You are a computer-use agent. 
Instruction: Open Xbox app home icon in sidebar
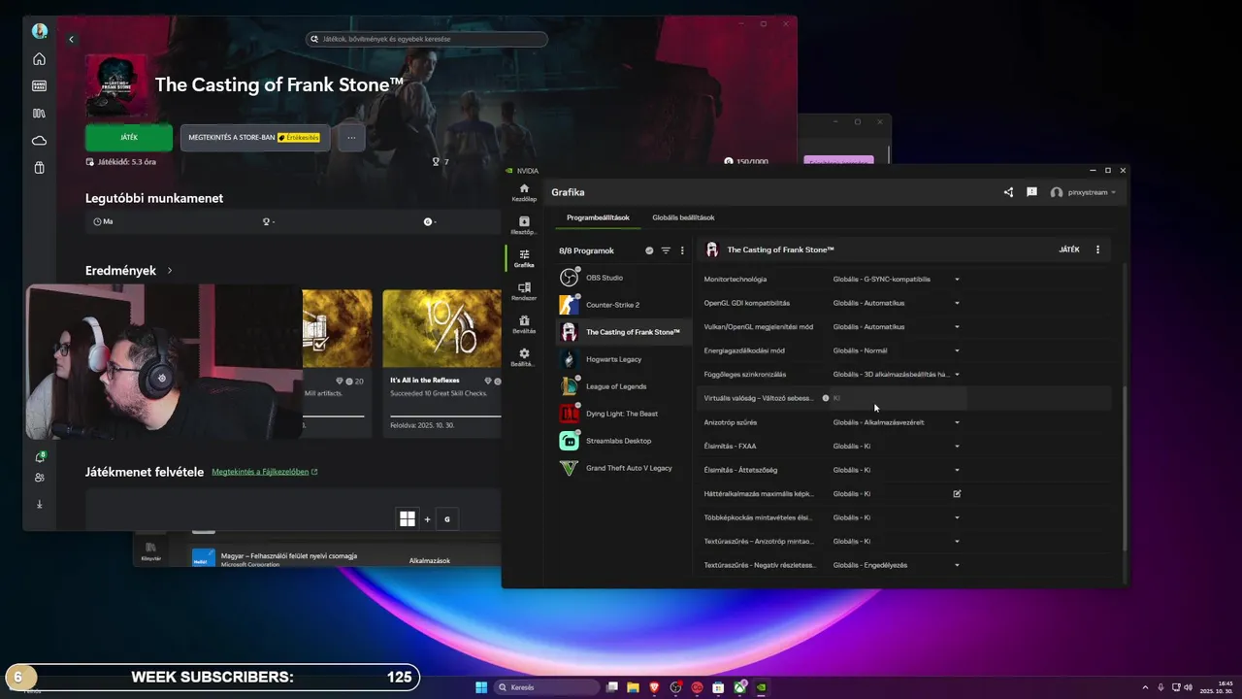coord(39,59)
